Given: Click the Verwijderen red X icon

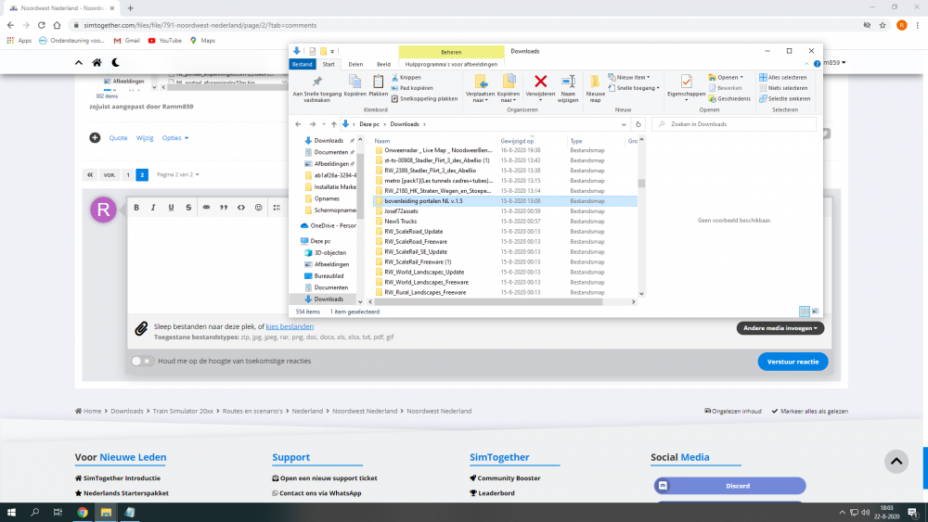Looking at the screenshot, I should (x=540, y=82).
